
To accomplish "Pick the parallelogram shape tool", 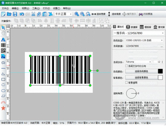I will click(x=3, y=96).
